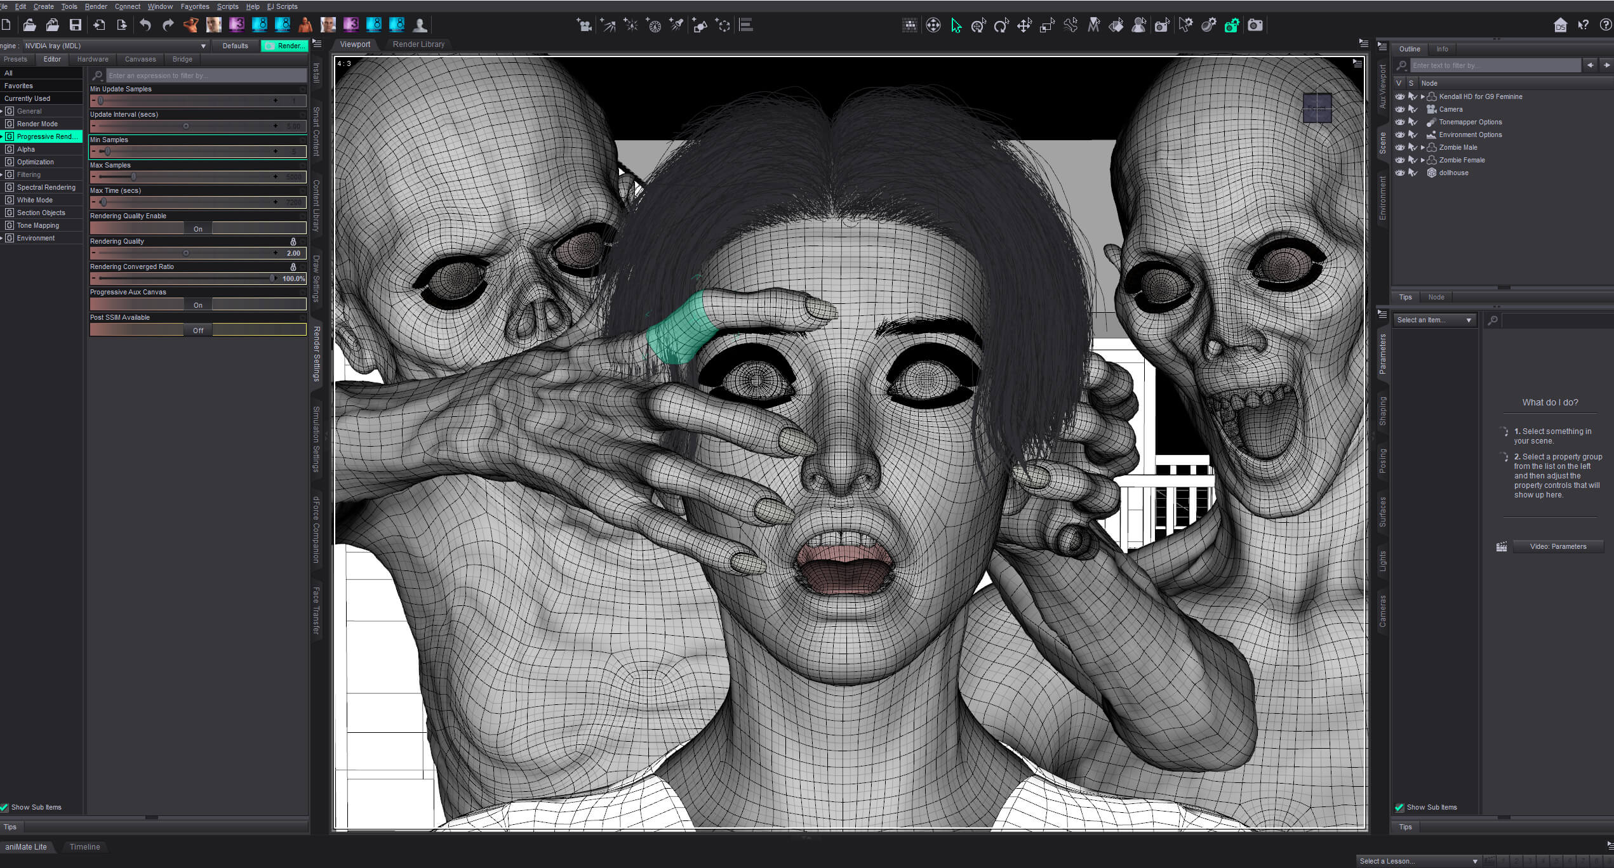Select the Translate move tool icon
The height and width of the screenshot is (868, 1614).
[1024, 25]
